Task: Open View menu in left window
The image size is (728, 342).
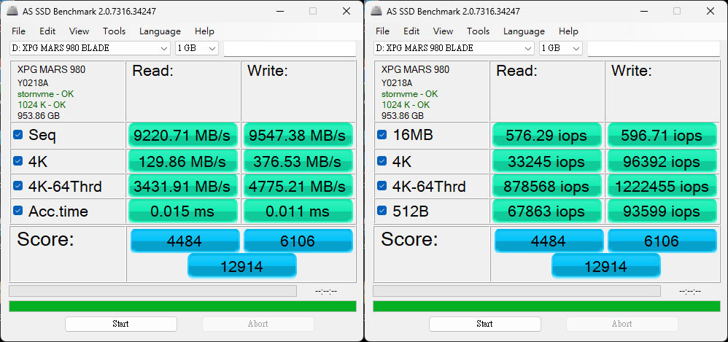Action: pyautogui.click(x=79, y=31)
